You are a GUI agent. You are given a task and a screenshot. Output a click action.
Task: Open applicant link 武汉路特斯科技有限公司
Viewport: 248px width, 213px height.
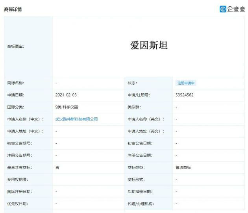(76, 119)
